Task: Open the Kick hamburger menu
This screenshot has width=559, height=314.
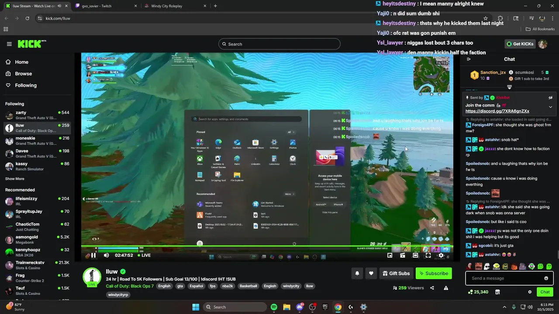Action: tap(9, 44)
